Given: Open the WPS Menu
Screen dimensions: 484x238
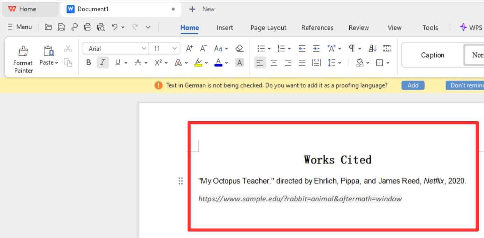Looking at the screenshot, I should 19,27.
